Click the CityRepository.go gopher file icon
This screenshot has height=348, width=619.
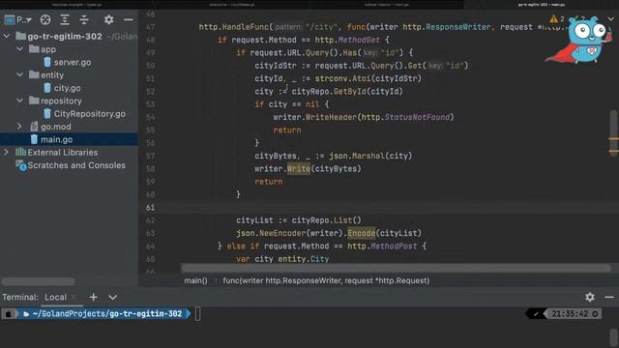coord(47,114)
